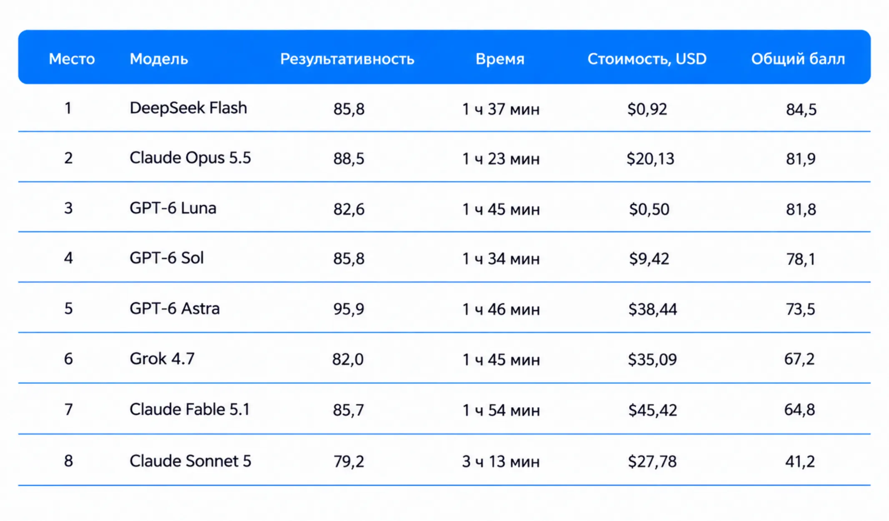Select the Claude Opus 5.5 model name
Screen dimensions: 889x521
190,158
